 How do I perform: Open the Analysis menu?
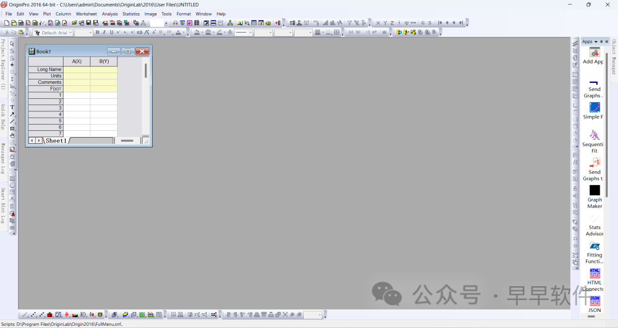pos(110,14)
